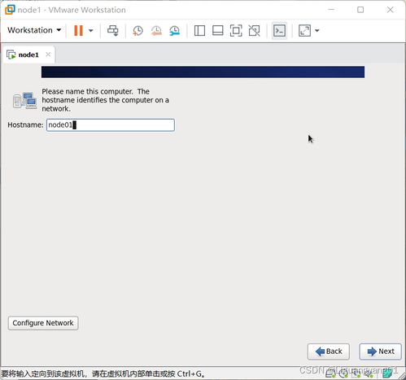This screenshot has height=380, width=406.
Task: Open the Workstation menu
Action: click(34, 30)
